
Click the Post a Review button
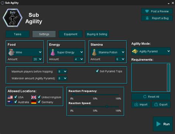pos(157,11)
